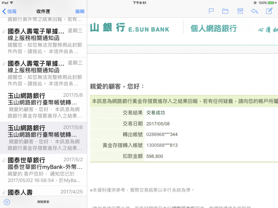
Task: Tap the 下午9:51 clock in status bar
Action: tap(139, 3)
